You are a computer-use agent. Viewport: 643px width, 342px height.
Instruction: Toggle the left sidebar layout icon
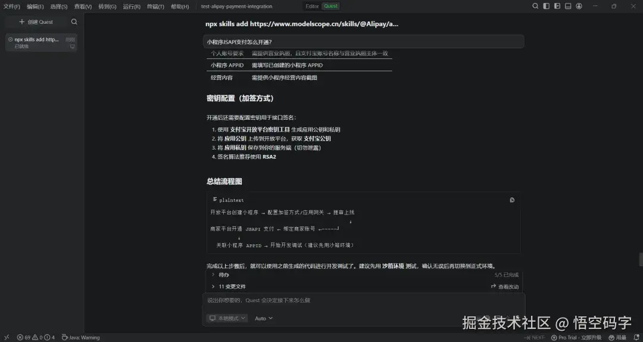tap(546, 6)
